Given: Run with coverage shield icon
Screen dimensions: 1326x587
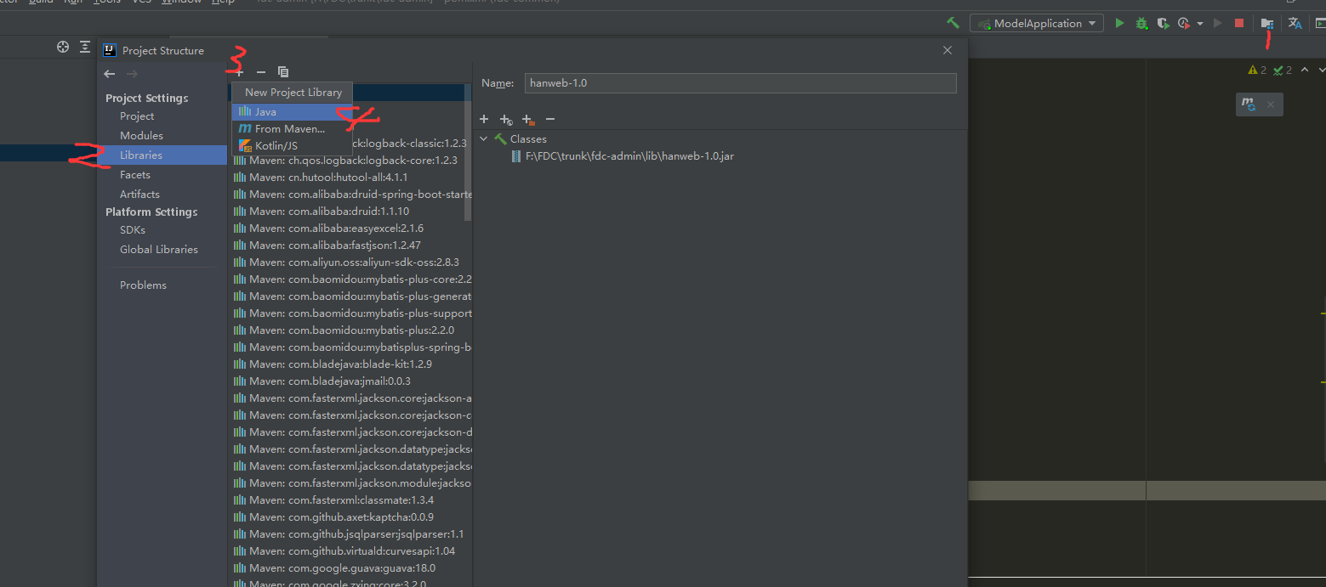Looking at the screenshot, I should click(x=1163, y=23).
